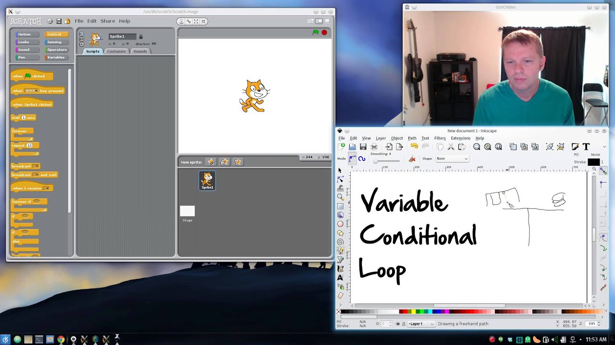
Task: Get a surprise sprite in Scratch
Action: click(238, 162)
